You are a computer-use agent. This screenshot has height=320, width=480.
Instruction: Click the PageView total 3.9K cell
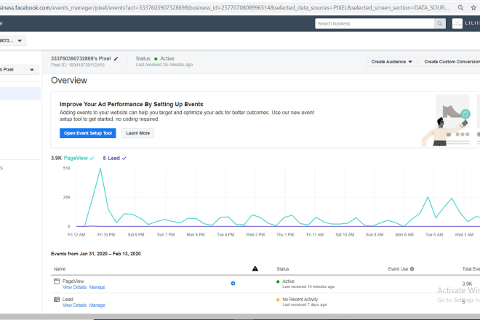467,284
